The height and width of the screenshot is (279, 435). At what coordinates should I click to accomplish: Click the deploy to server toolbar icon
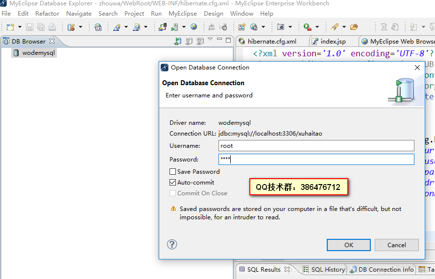163,27
